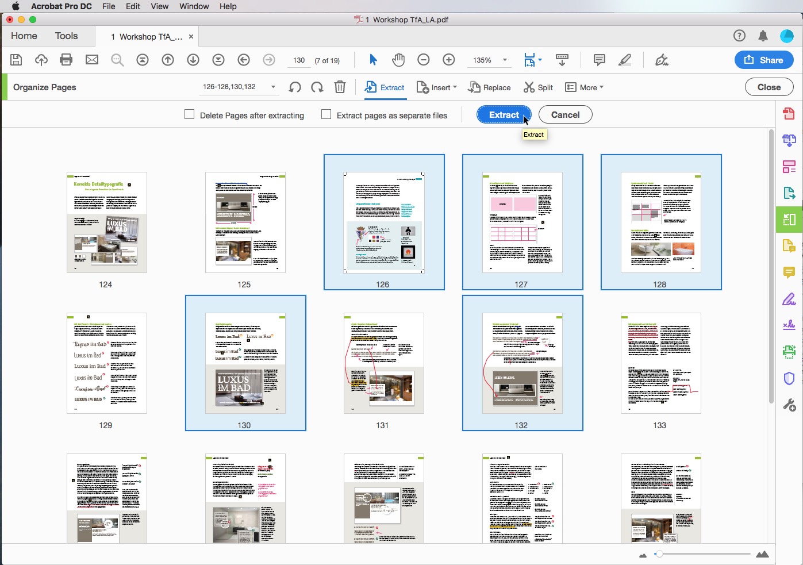Open Organize Pages tool in sidebar
803x565 pixels.
[789, 220]
